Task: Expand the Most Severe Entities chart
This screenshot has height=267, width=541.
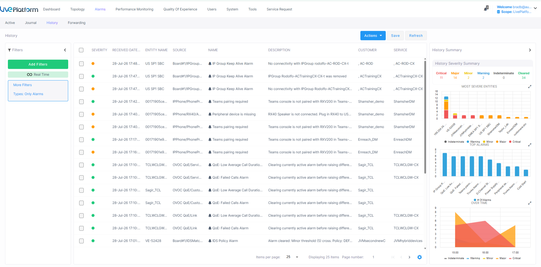Action: (530, 86)
